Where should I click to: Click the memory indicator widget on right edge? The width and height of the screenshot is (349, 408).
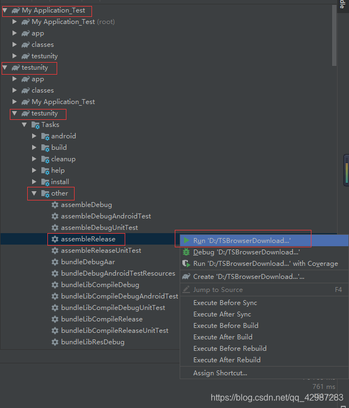click(x=346, y=170)
